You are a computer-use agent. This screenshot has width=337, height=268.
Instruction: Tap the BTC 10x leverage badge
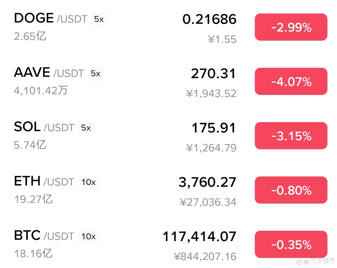88,237
